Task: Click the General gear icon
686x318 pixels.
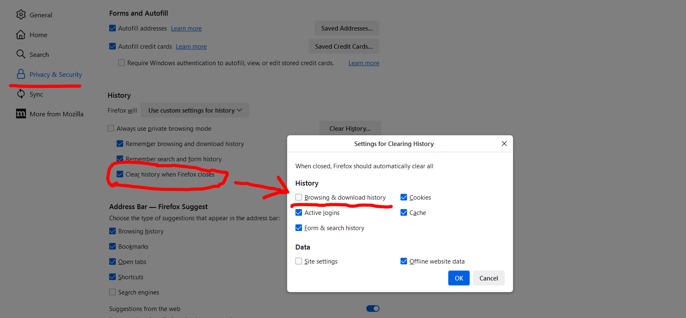Action: pyautogui.click(x=21, y=15)
